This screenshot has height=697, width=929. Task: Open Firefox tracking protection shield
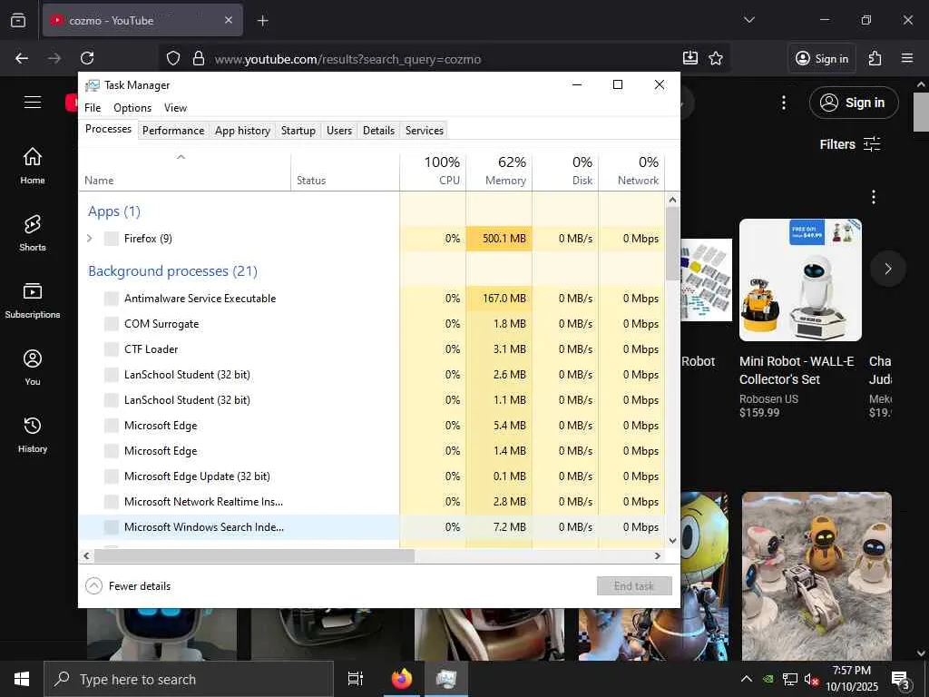tap(173, 58)
